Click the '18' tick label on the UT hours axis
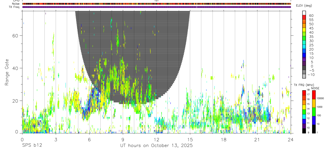 click(223, 140)
